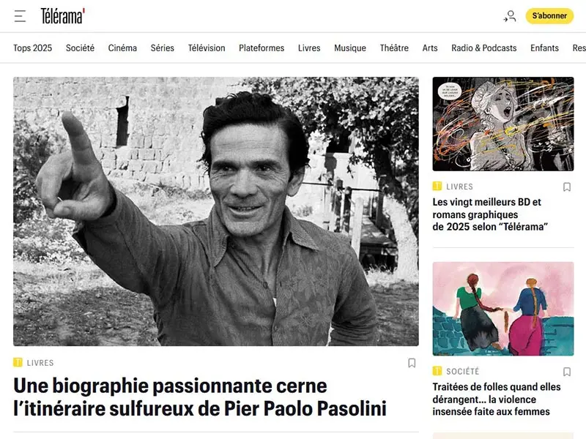Select the Séries navigation item

click(x=162, y=48)
